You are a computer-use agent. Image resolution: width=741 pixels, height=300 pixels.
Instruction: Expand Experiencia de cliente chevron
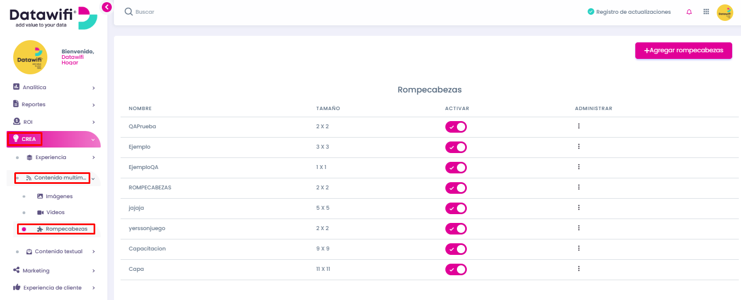(x=94, y=288)
